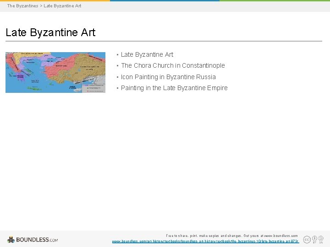The height and width of the screenshot is (247, 330).
Task: Click the Creative Commons attribution BY icon
Action: coord(314,239)
